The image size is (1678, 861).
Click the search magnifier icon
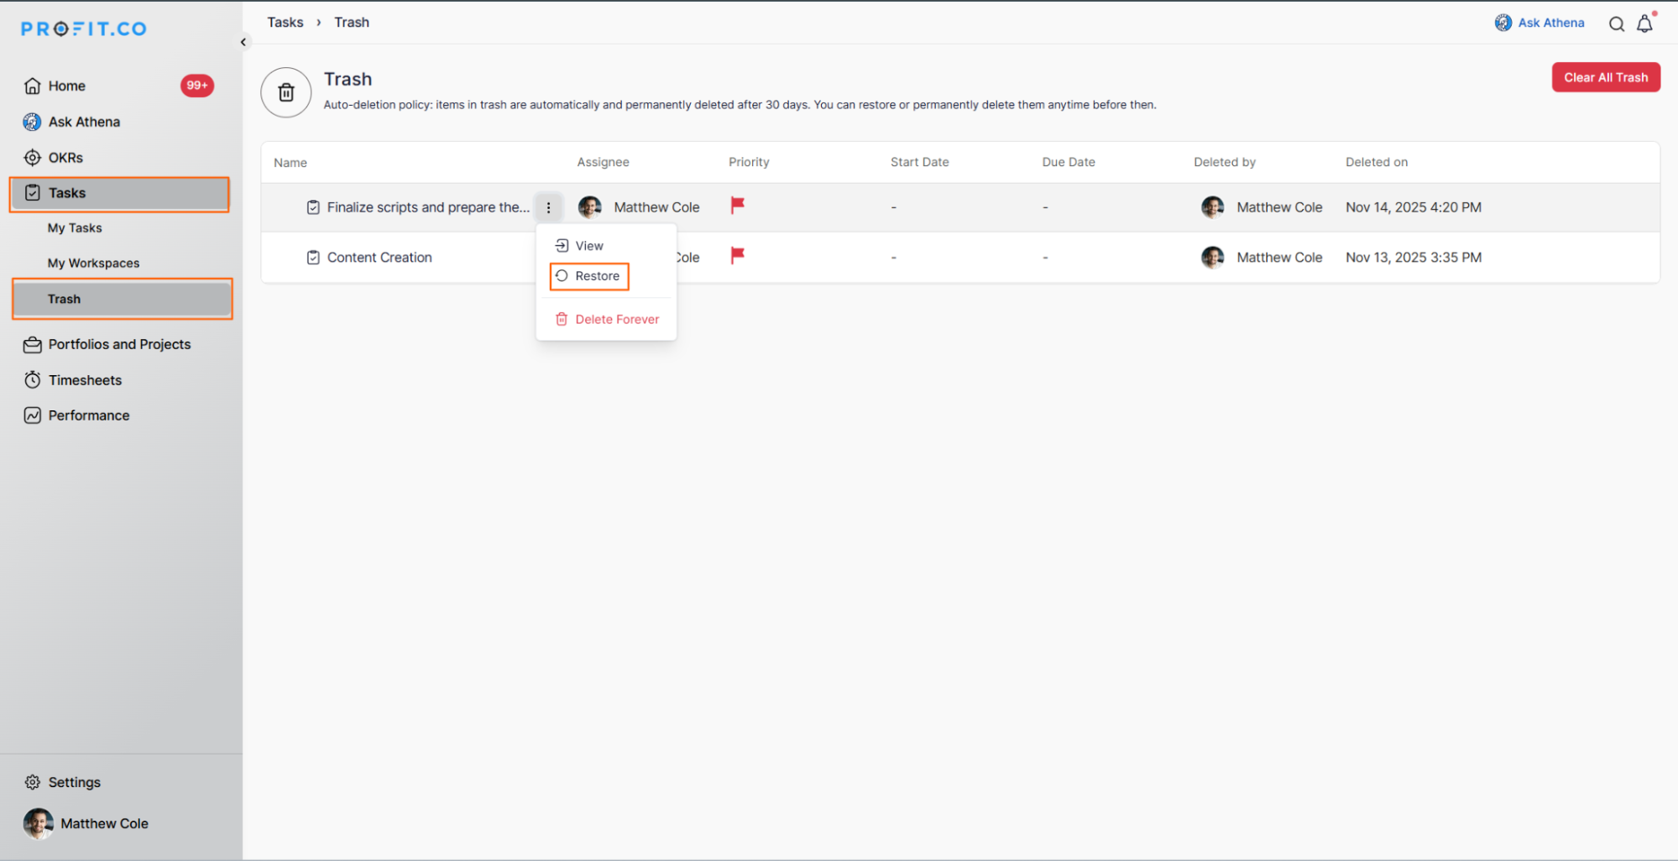click(1616, 24)
